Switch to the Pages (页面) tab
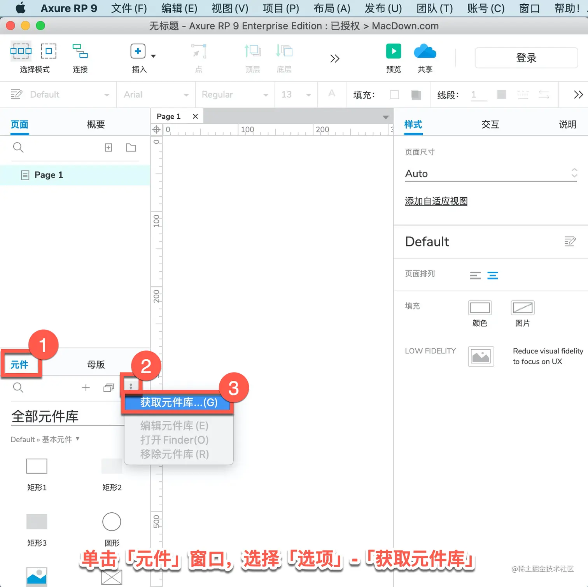Image resolution: width=588 pixels, height=587 pixels. [19, 125]
